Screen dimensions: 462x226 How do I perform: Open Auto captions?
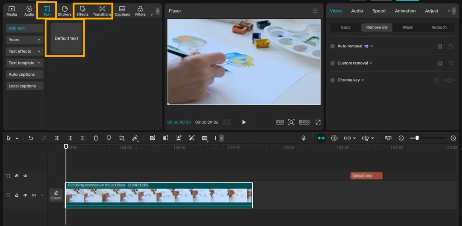(x=24, y=74)
